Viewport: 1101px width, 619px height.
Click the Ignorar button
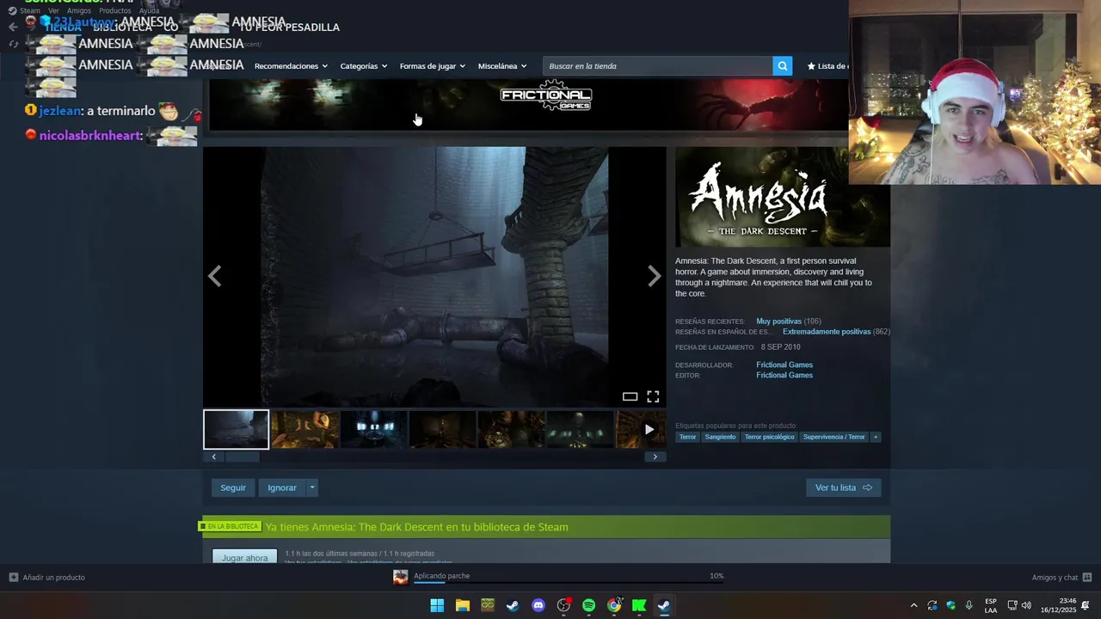(x=282, y=487)
